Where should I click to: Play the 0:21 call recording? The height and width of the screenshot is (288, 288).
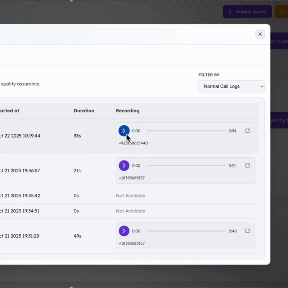[x=124, y=166]
